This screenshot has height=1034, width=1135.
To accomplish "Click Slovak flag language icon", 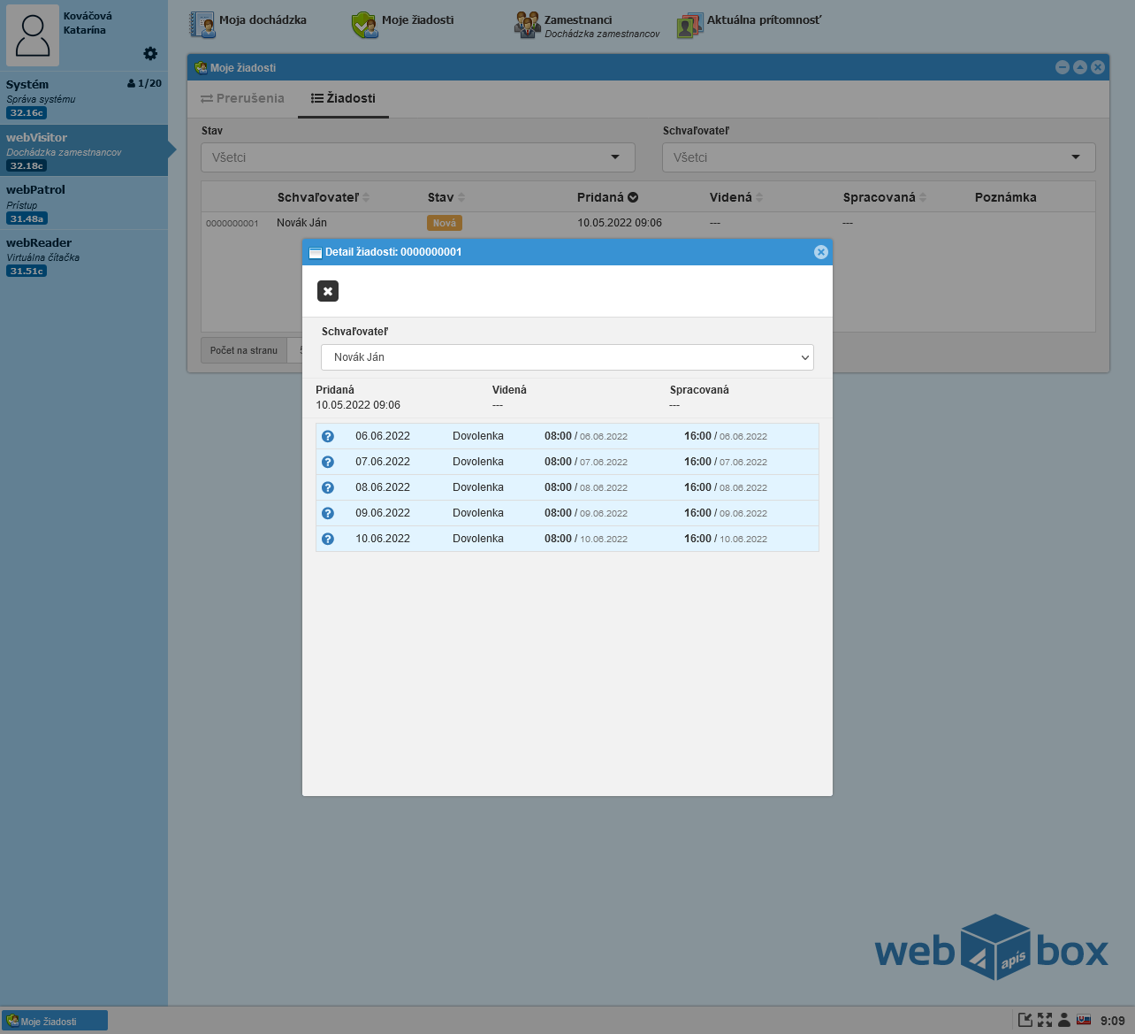I will coord(1083,1020).
